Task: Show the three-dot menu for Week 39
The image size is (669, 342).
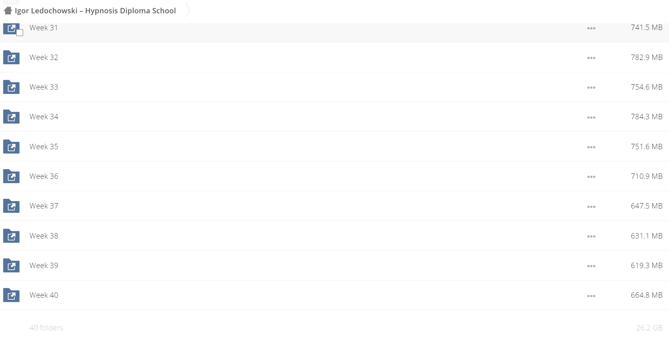Action: tap(591, 266)
